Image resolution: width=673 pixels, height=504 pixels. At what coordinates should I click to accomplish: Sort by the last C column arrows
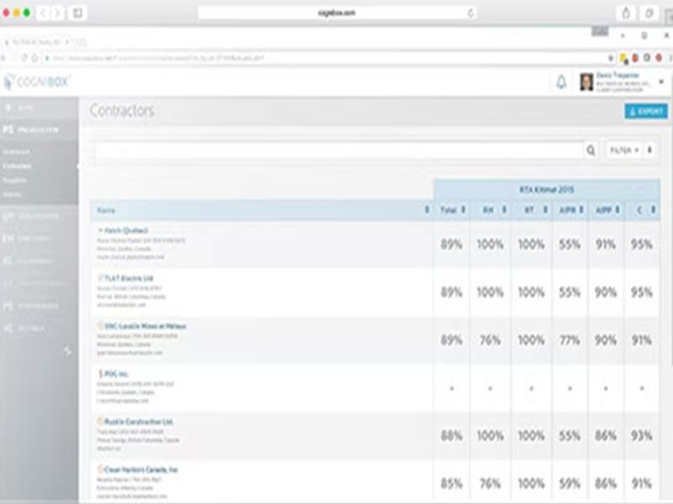point(653,209)
